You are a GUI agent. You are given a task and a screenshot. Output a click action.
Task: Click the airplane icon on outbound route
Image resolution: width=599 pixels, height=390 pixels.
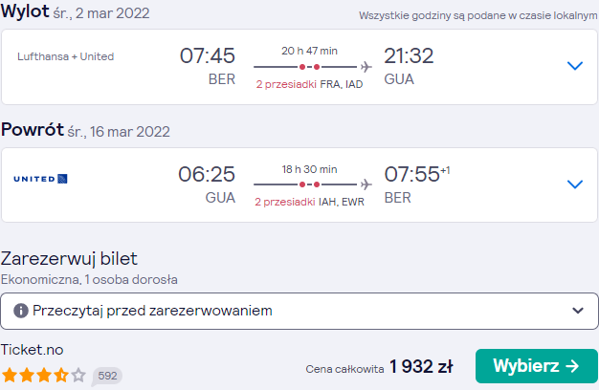click(366, 67)
